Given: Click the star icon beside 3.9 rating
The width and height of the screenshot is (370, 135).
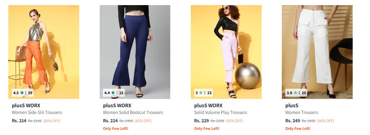Looking at the screenshot, I should click(x=295, y=93).
